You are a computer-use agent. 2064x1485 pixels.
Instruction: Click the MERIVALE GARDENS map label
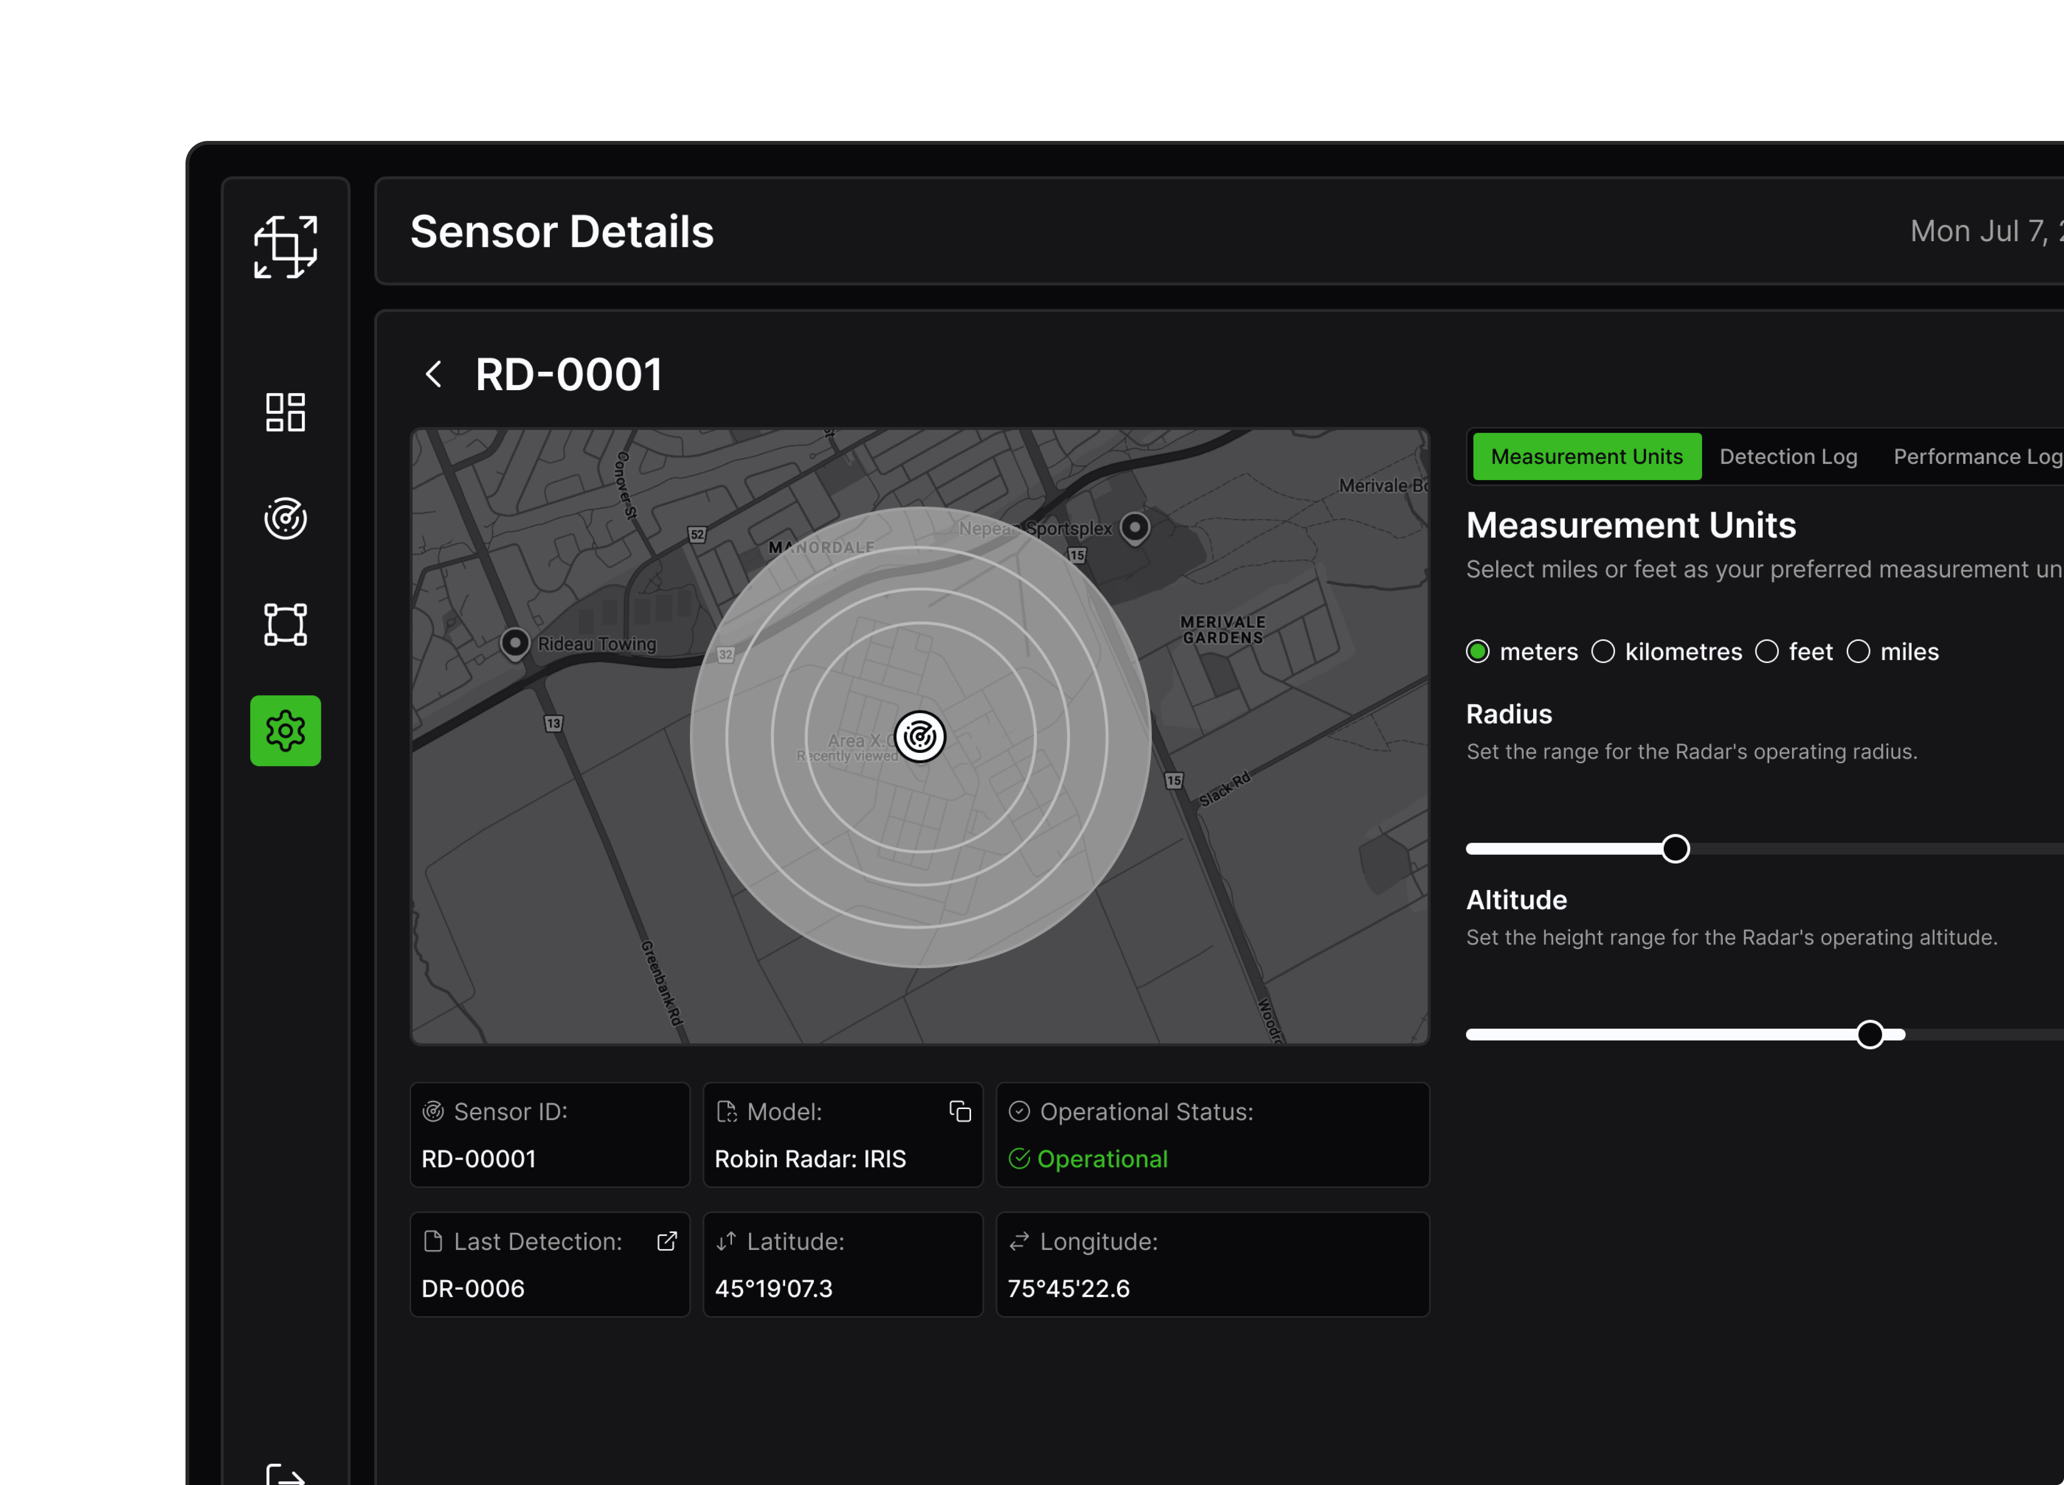[x=1222, y=629]
